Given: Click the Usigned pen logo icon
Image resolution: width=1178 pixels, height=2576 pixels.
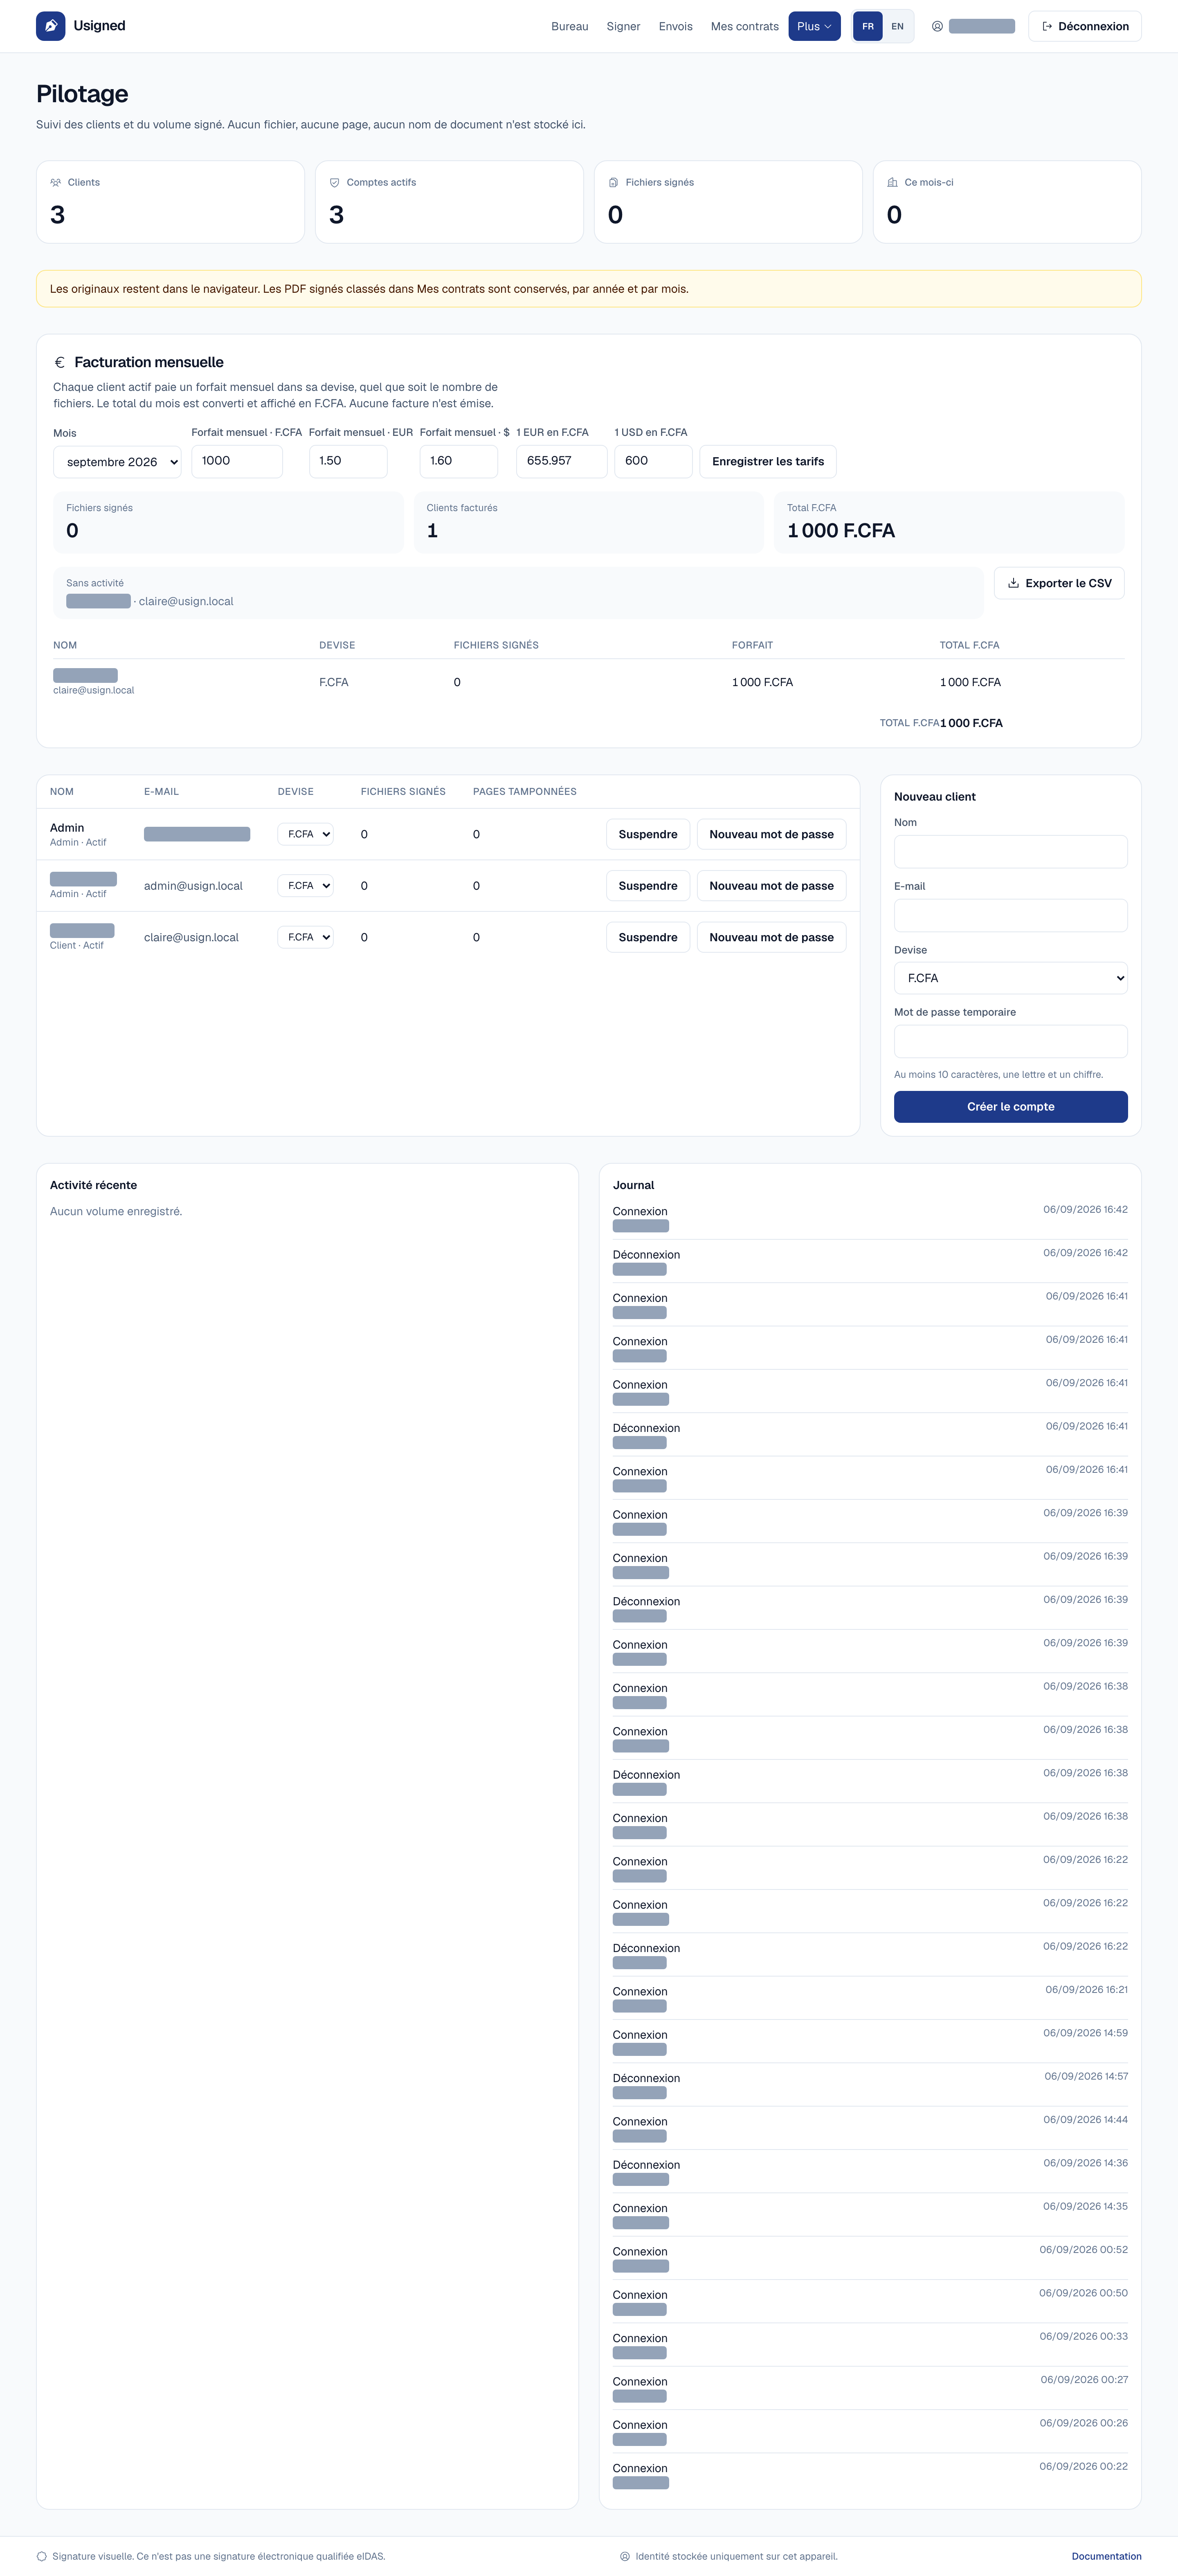Looking at the screenshot, I should 51,26.
